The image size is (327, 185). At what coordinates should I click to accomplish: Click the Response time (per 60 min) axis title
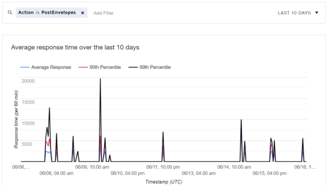[x=16, y=119]
